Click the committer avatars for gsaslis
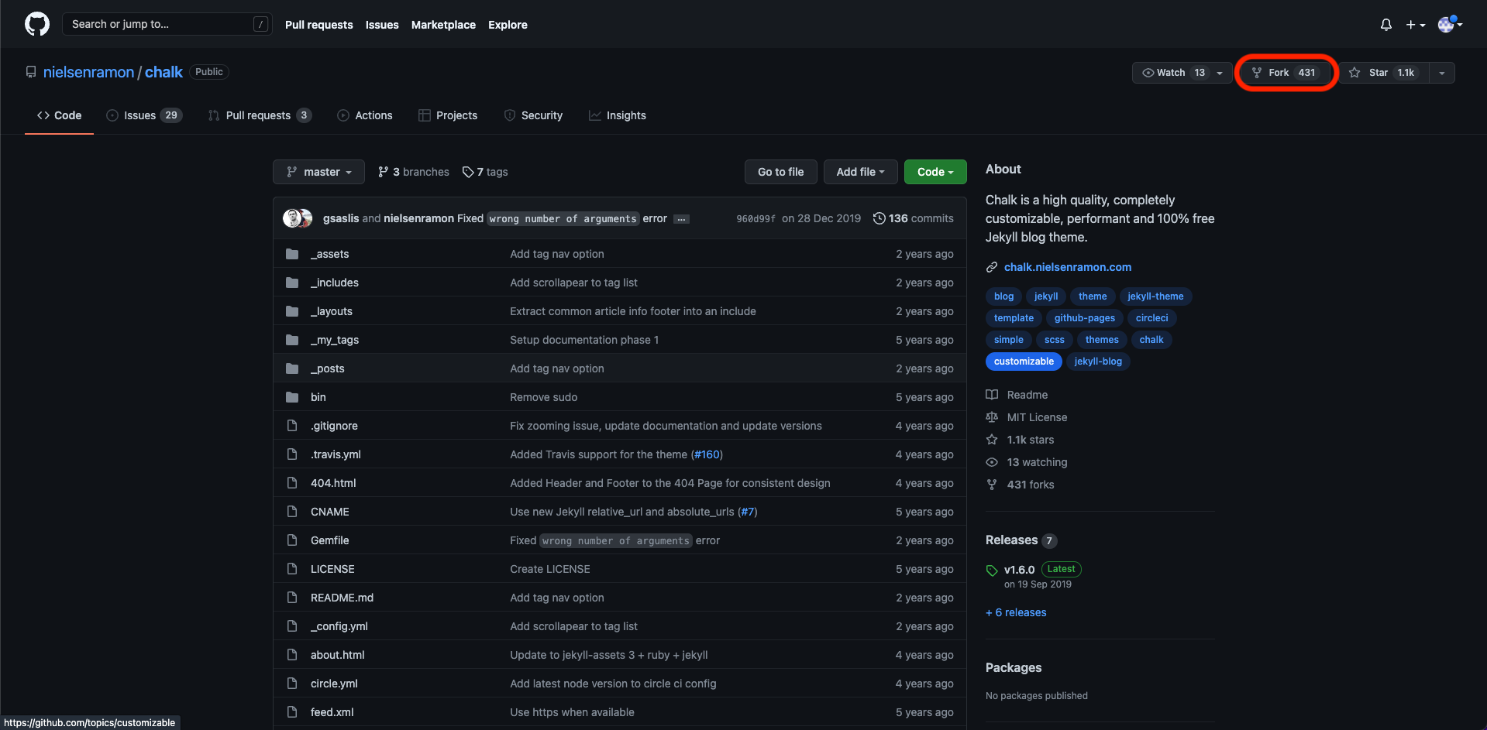Viewport: 1487px width, 730px height. click(x=298, y=218)
